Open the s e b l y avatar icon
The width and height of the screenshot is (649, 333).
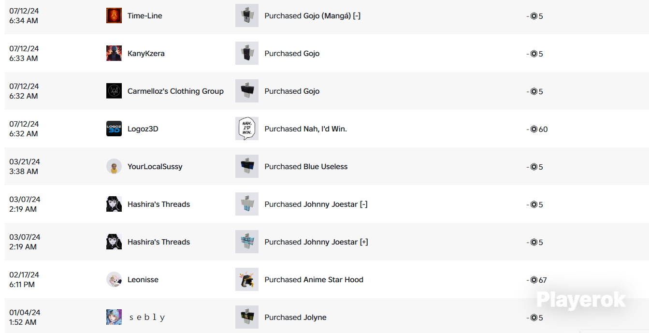tap(114, 317)
